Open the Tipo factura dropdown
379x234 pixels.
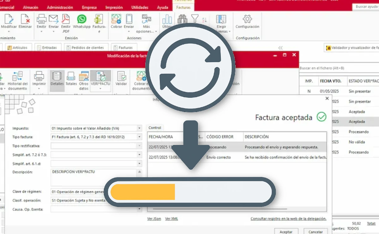(139, 137)
